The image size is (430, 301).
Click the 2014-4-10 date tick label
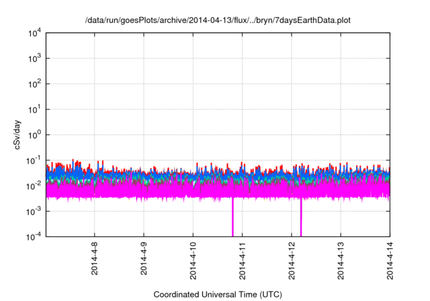(193, 261)
